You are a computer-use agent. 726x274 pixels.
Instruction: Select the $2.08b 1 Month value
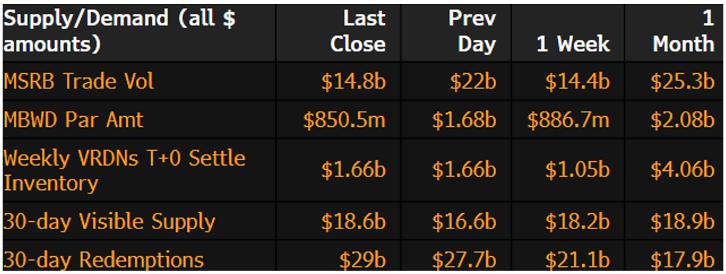(682, 120)
